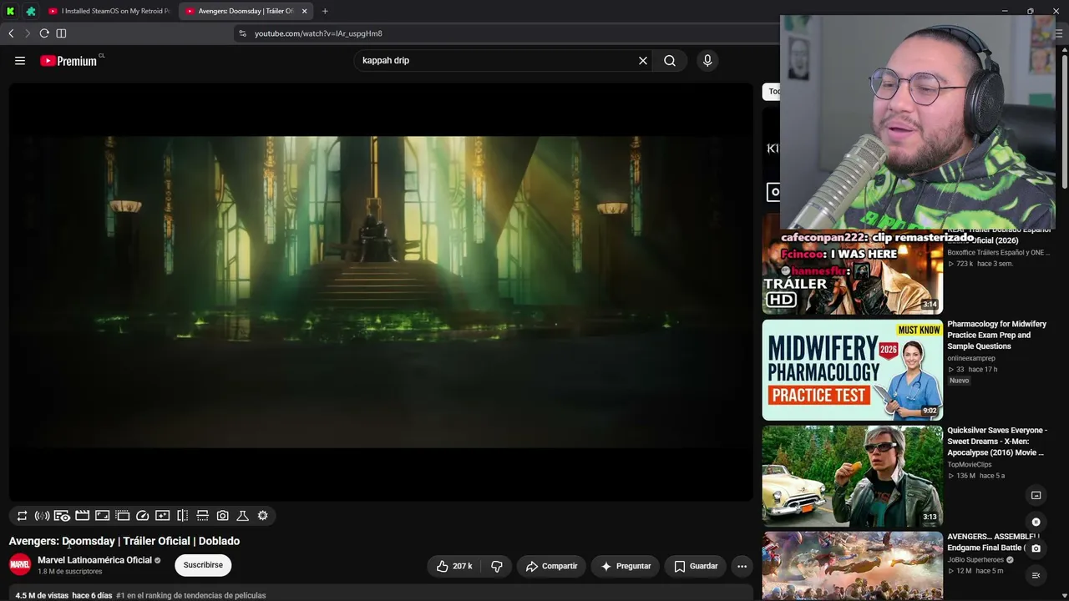
Task: Click the flask experiments toolbar icon
Action: pos(242,516)
